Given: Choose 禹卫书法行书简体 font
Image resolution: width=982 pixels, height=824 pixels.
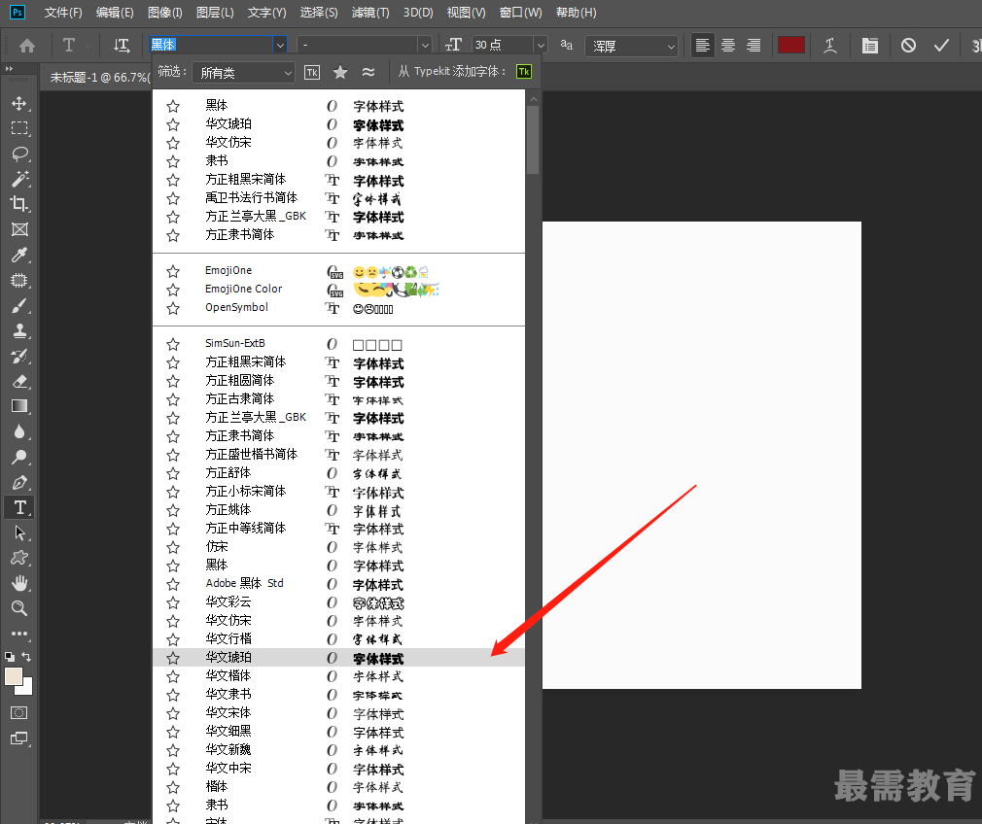Looking at the screenshot, I should (x=338, y=198).
